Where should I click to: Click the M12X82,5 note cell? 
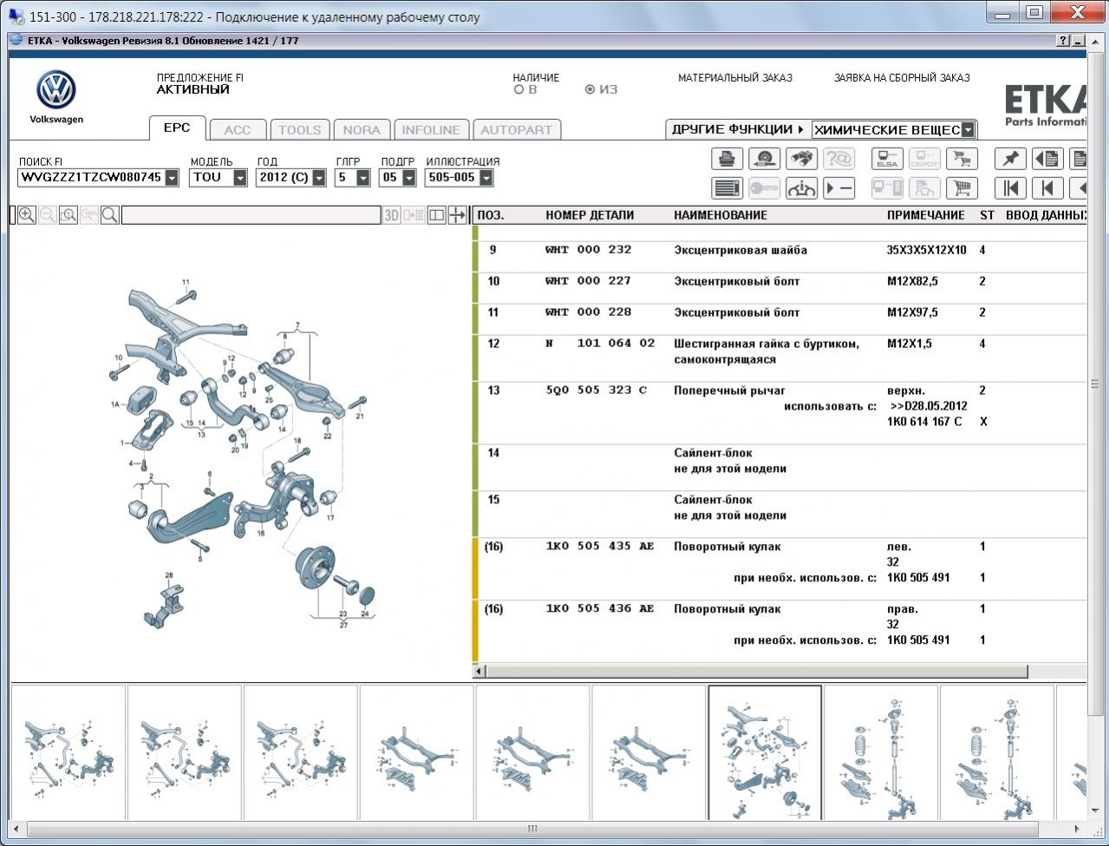(912, 281)
